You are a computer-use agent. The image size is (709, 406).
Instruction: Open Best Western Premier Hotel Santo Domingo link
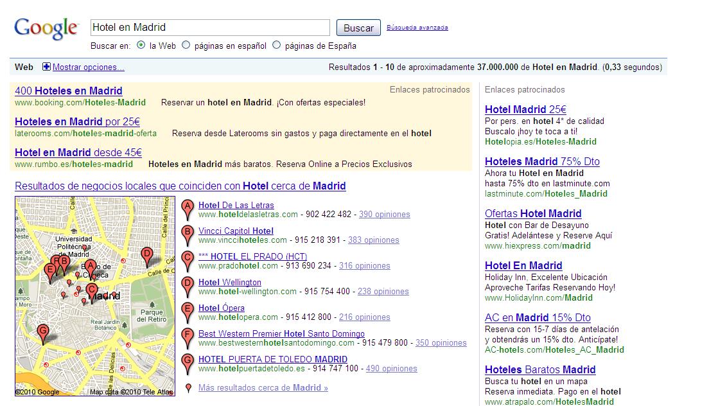tap(281, 333)
